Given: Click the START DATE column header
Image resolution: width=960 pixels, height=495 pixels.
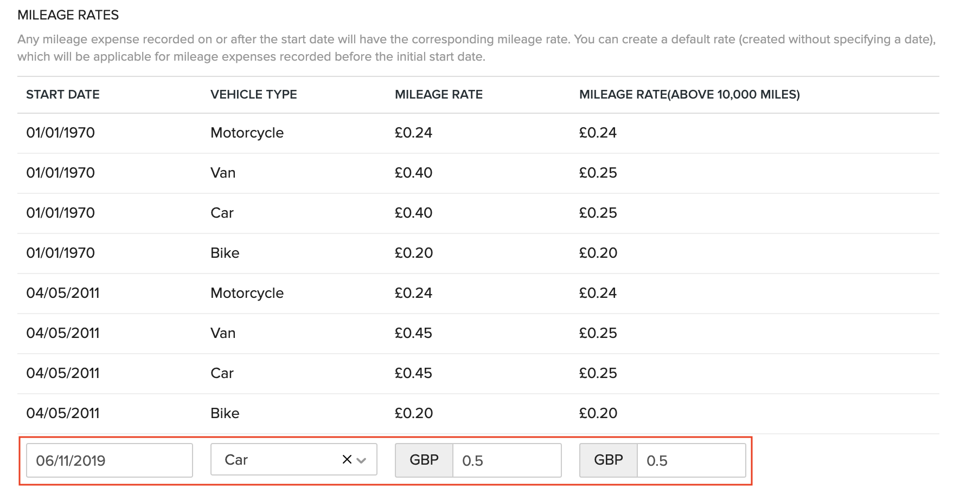Looking at the screenshot, I should 63,95.
